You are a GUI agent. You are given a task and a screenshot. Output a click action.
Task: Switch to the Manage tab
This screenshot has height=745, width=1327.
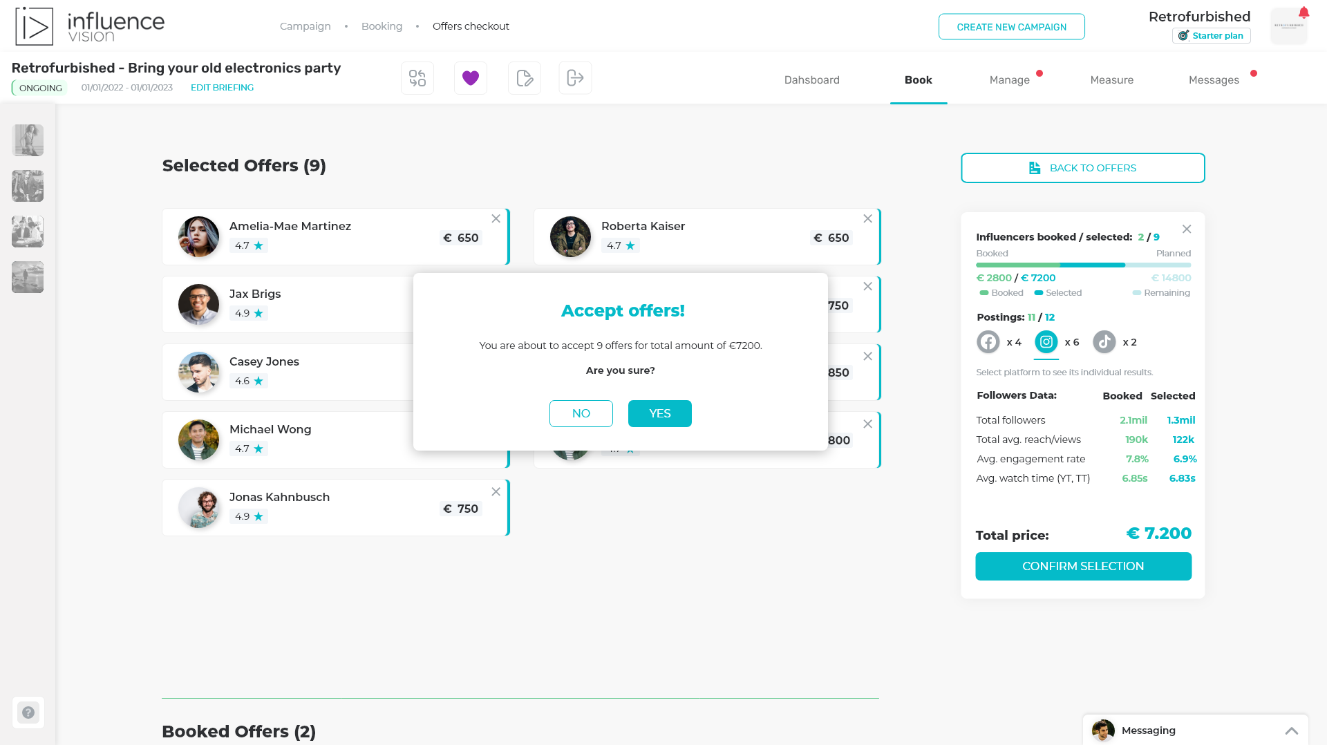[x=1009, y=80]
